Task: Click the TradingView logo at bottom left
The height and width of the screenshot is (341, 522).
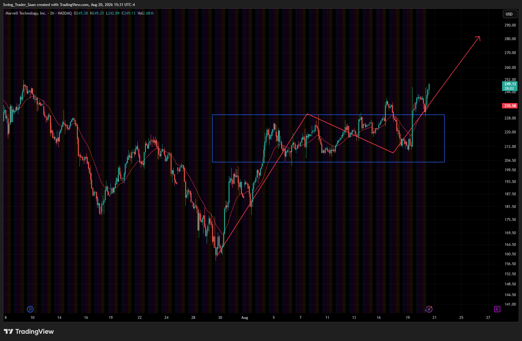Action: [29, 332]
